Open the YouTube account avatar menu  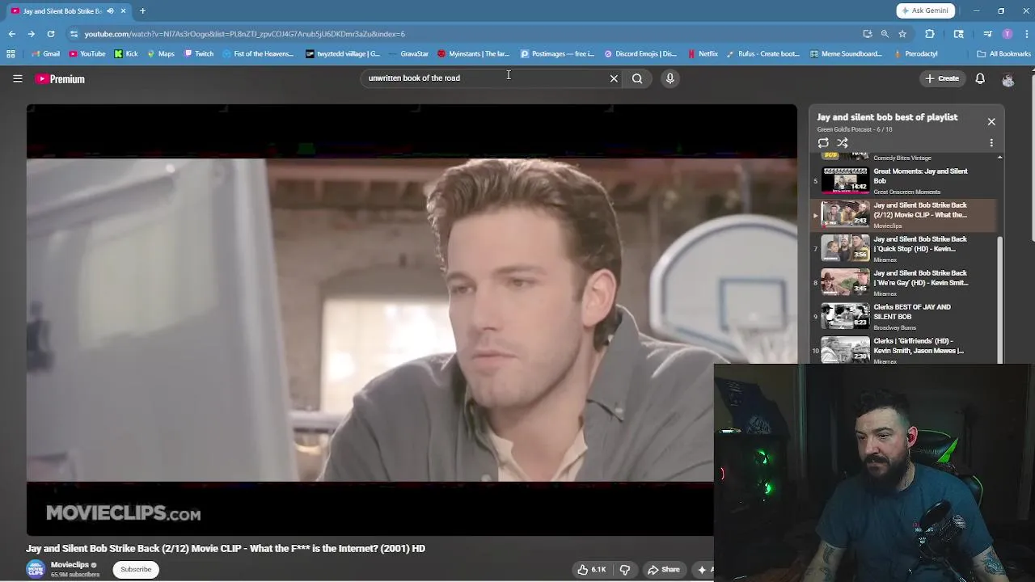coord(1008,78)
